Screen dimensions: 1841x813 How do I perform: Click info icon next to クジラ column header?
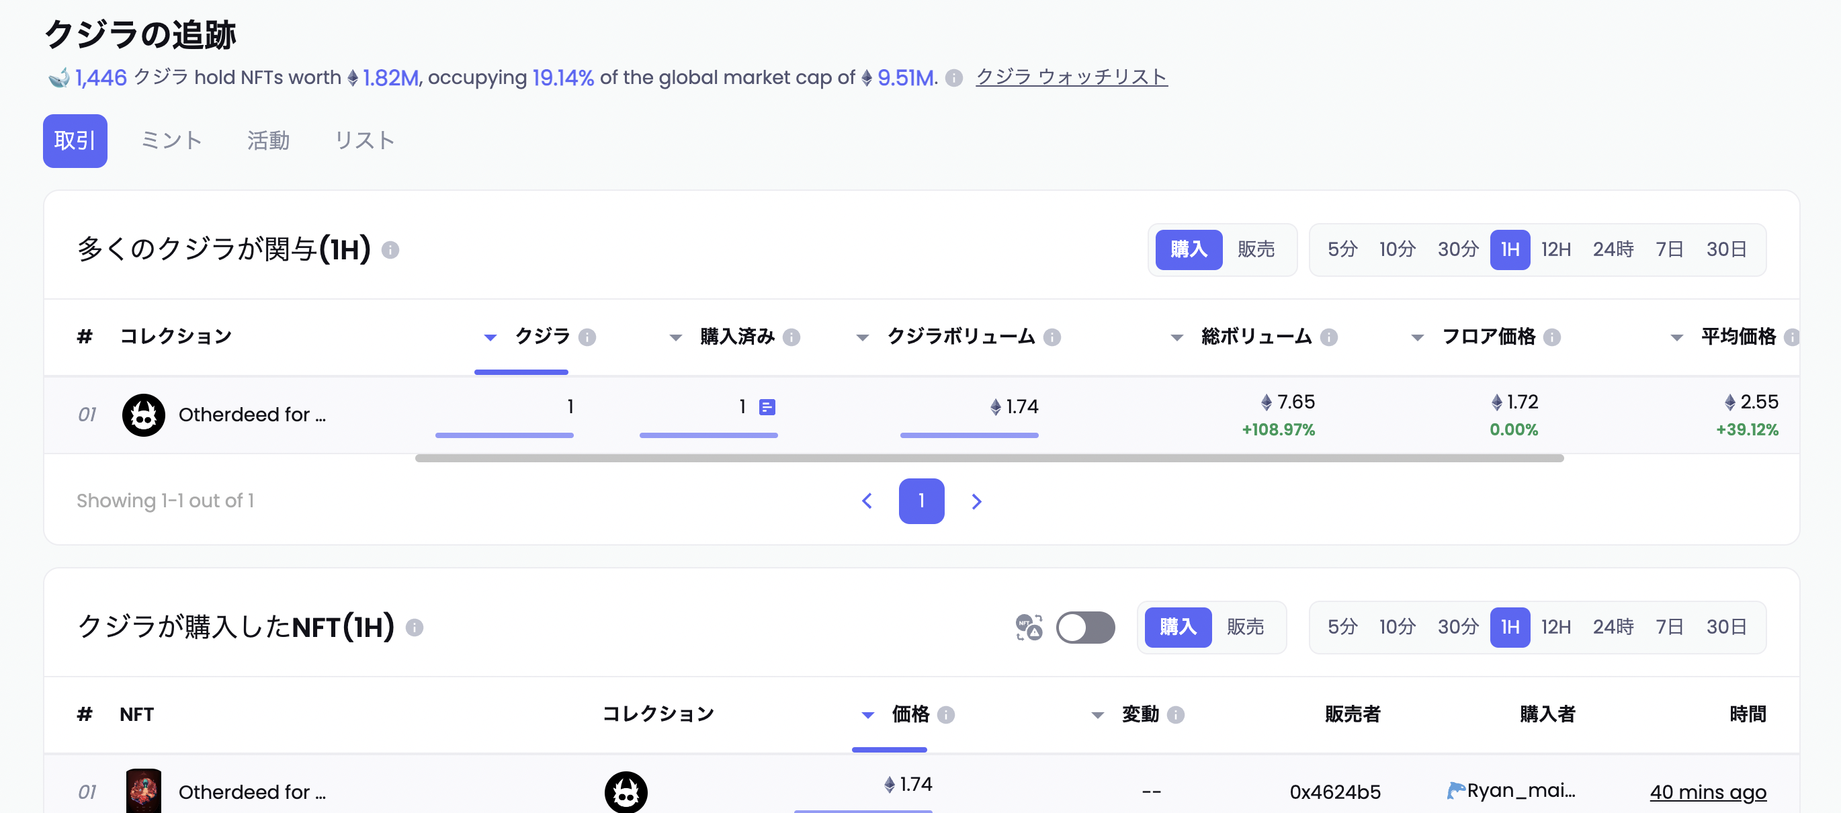[x=587, y=337]
